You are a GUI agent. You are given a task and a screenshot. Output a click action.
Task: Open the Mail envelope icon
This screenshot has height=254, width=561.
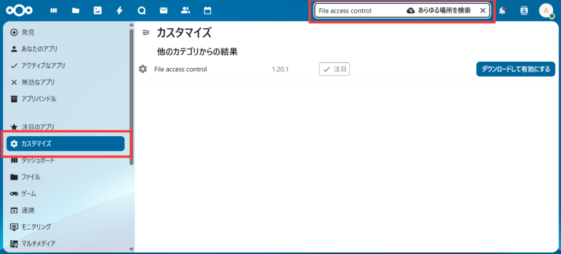click(163, 10)
